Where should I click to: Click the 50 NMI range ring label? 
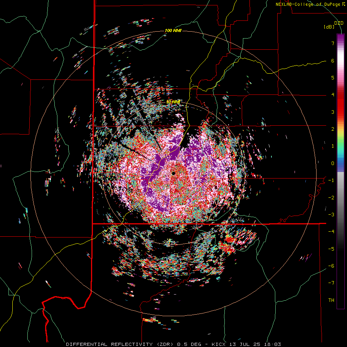click(x=173, y=102)
